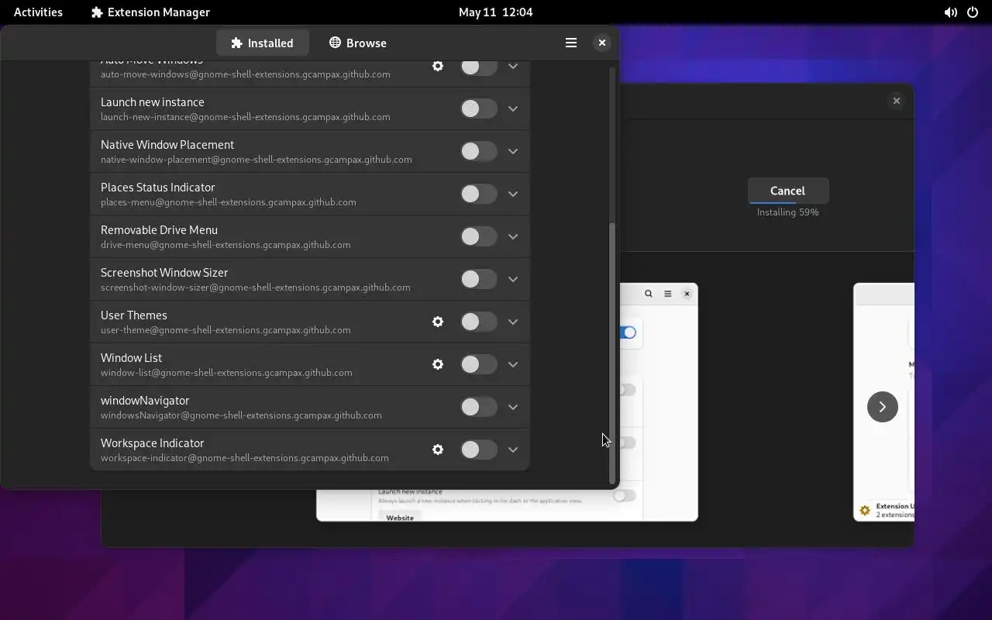992x620 pixels.
Task: Click the power icon in top bar
Action: tap(973, 12)
